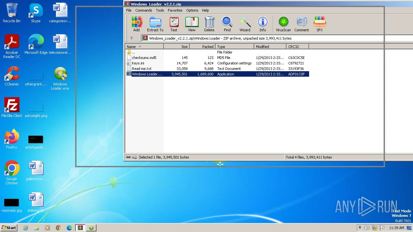Sort file list by CRC32 column
The image size is (413, 232).
297,47
